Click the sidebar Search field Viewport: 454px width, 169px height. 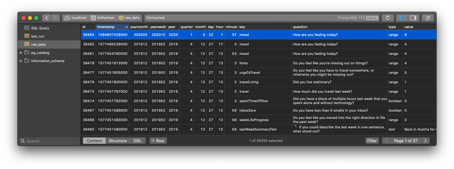click(49, 141)
